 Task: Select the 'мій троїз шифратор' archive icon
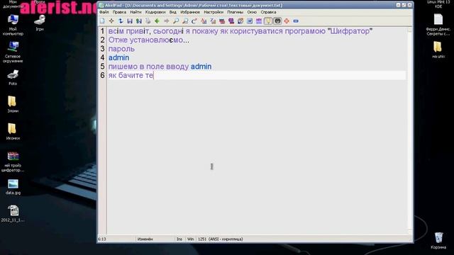(13, 161)
